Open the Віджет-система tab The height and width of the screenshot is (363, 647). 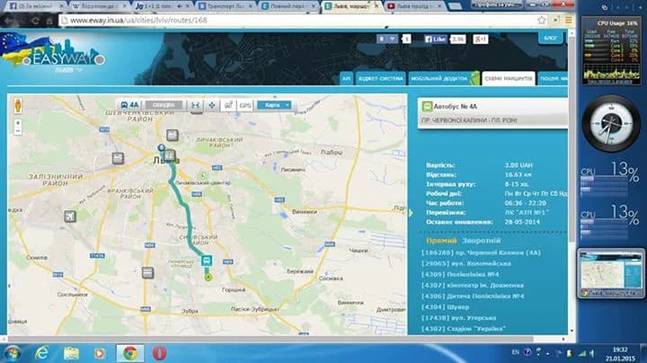pyautogui.click(x=380, y=78)
